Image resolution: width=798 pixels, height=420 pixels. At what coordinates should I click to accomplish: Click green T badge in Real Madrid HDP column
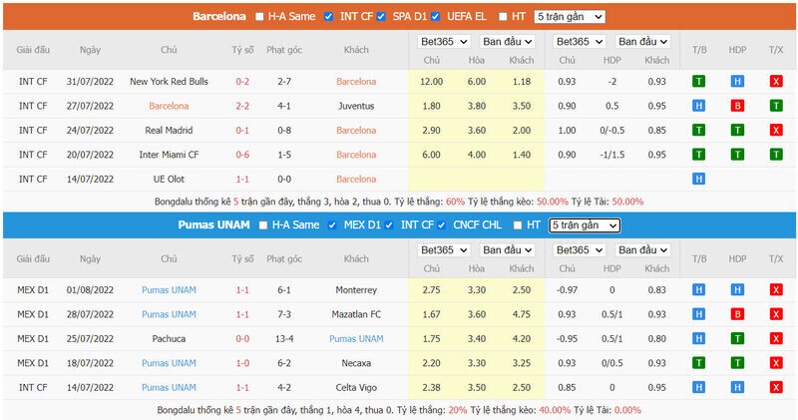point(737,131)
